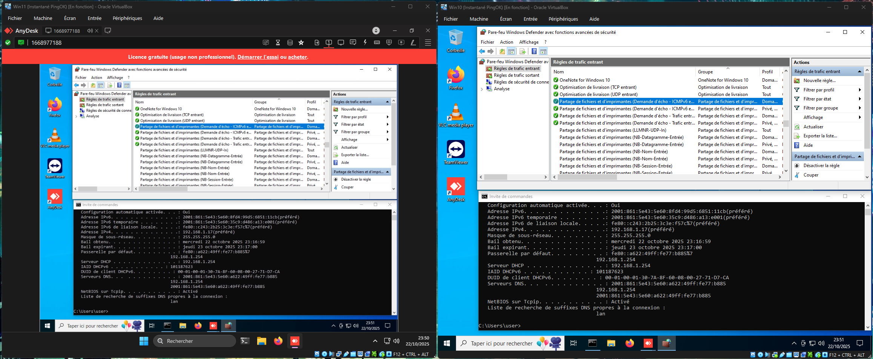Image resolution: width=873 pixels, height=359 pixels.
Task: Open the AnyDesk chat icon in session toolbar
Action: [x=353, y=43]
